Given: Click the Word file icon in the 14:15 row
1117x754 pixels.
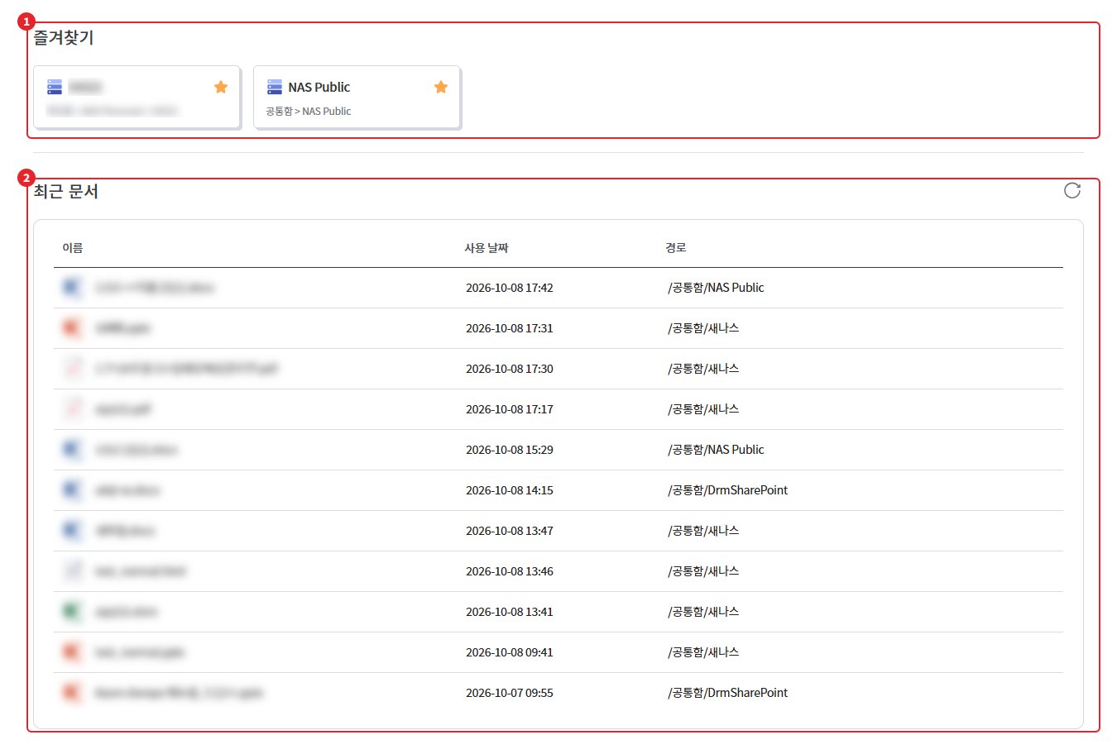Looking at the screenshot, I should click(x=72, y=490).
